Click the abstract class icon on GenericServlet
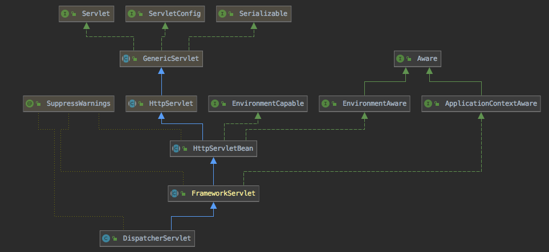The width and height of the screenshot is (549, 252). pyautogui.click(x=126, y=58)
